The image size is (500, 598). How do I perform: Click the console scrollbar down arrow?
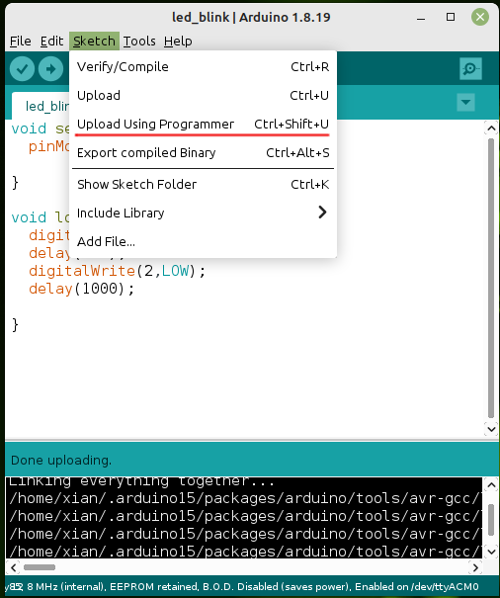pyautogui.click(x=491, y=552)
